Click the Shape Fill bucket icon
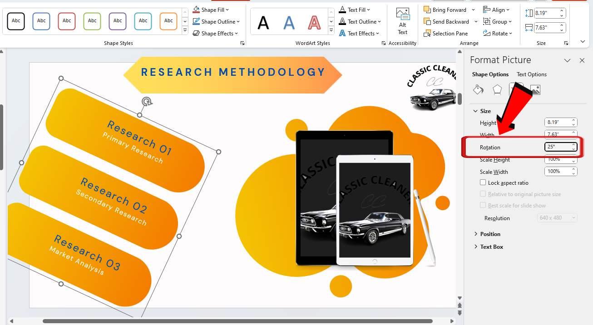Screen dimensions: 593x325 [196, 9]
